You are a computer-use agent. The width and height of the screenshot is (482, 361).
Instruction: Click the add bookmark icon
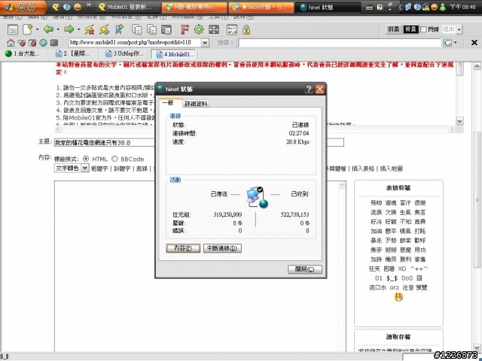[119, 29]
